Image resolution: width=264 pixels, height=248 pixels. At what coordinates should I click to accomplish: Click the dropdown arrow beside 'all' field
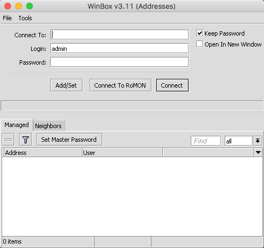257,141
